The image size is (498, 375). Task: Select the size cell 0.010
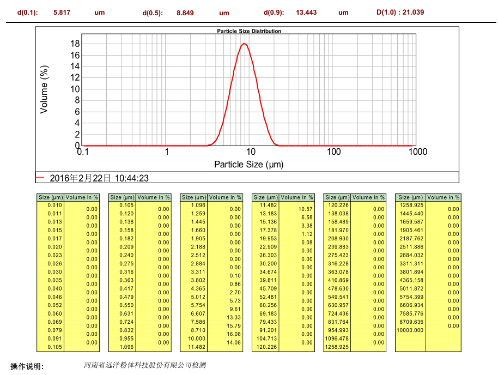point(54,205)
